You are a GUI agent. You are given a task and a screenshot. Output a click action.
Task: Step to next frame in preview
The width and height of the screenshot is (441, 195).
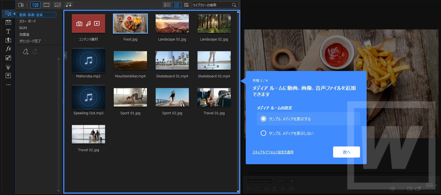283,189
